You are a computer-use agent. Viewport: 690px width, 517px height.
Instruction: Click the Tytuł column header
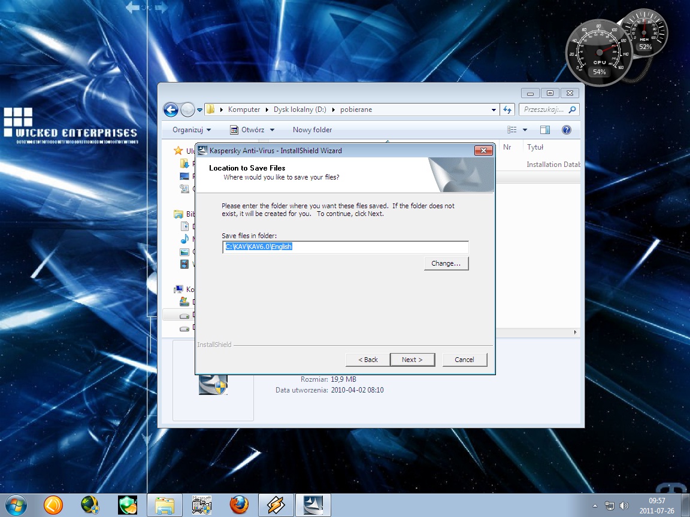click(535, 147)
